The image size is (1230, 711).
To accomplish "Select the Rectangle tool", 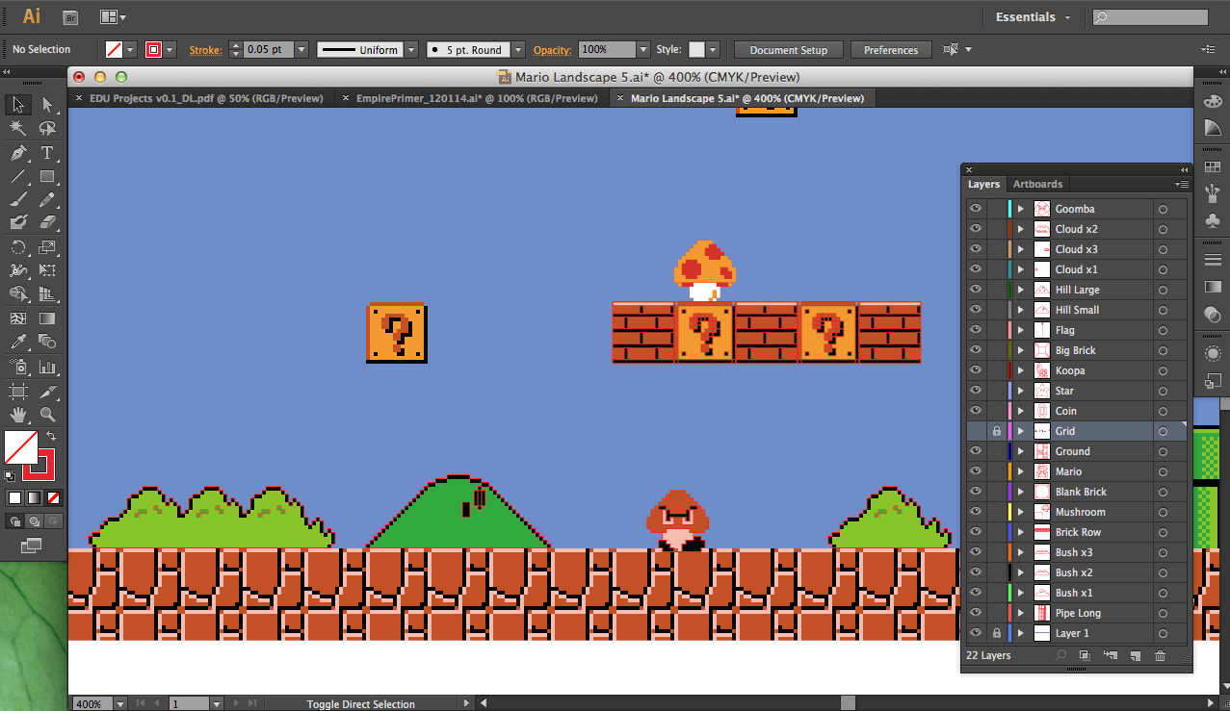I will click(47, 177).
